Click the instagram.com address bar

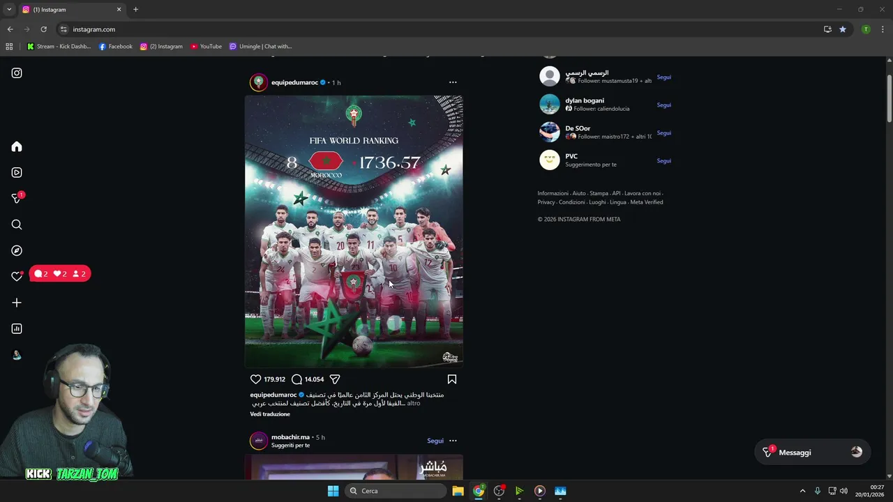(x=440, y=29)
